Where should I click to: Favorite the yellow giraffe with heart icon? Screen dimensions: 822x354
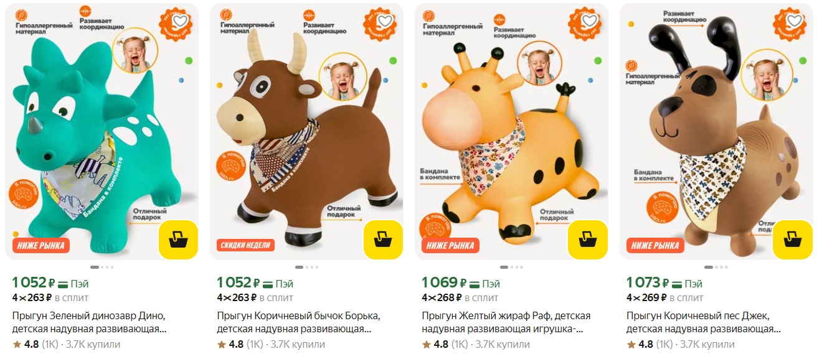click(590, 22)
